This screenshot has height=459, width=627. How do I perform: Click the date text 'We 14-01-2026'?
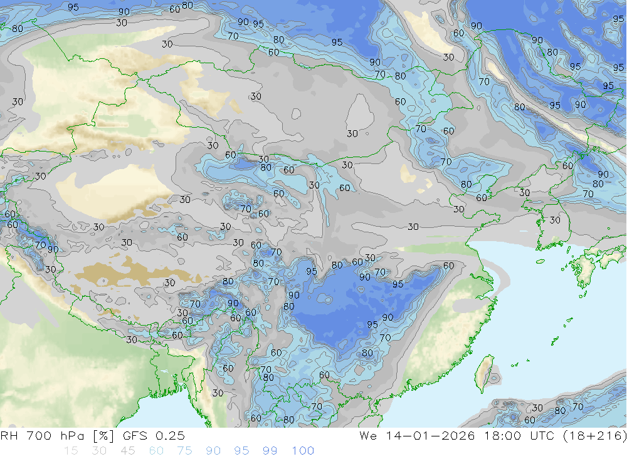click(417, 435)
